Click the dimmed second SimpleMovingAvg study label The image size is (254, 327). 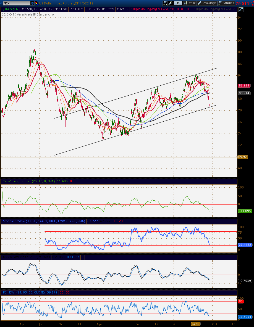(x=215, y=9)
